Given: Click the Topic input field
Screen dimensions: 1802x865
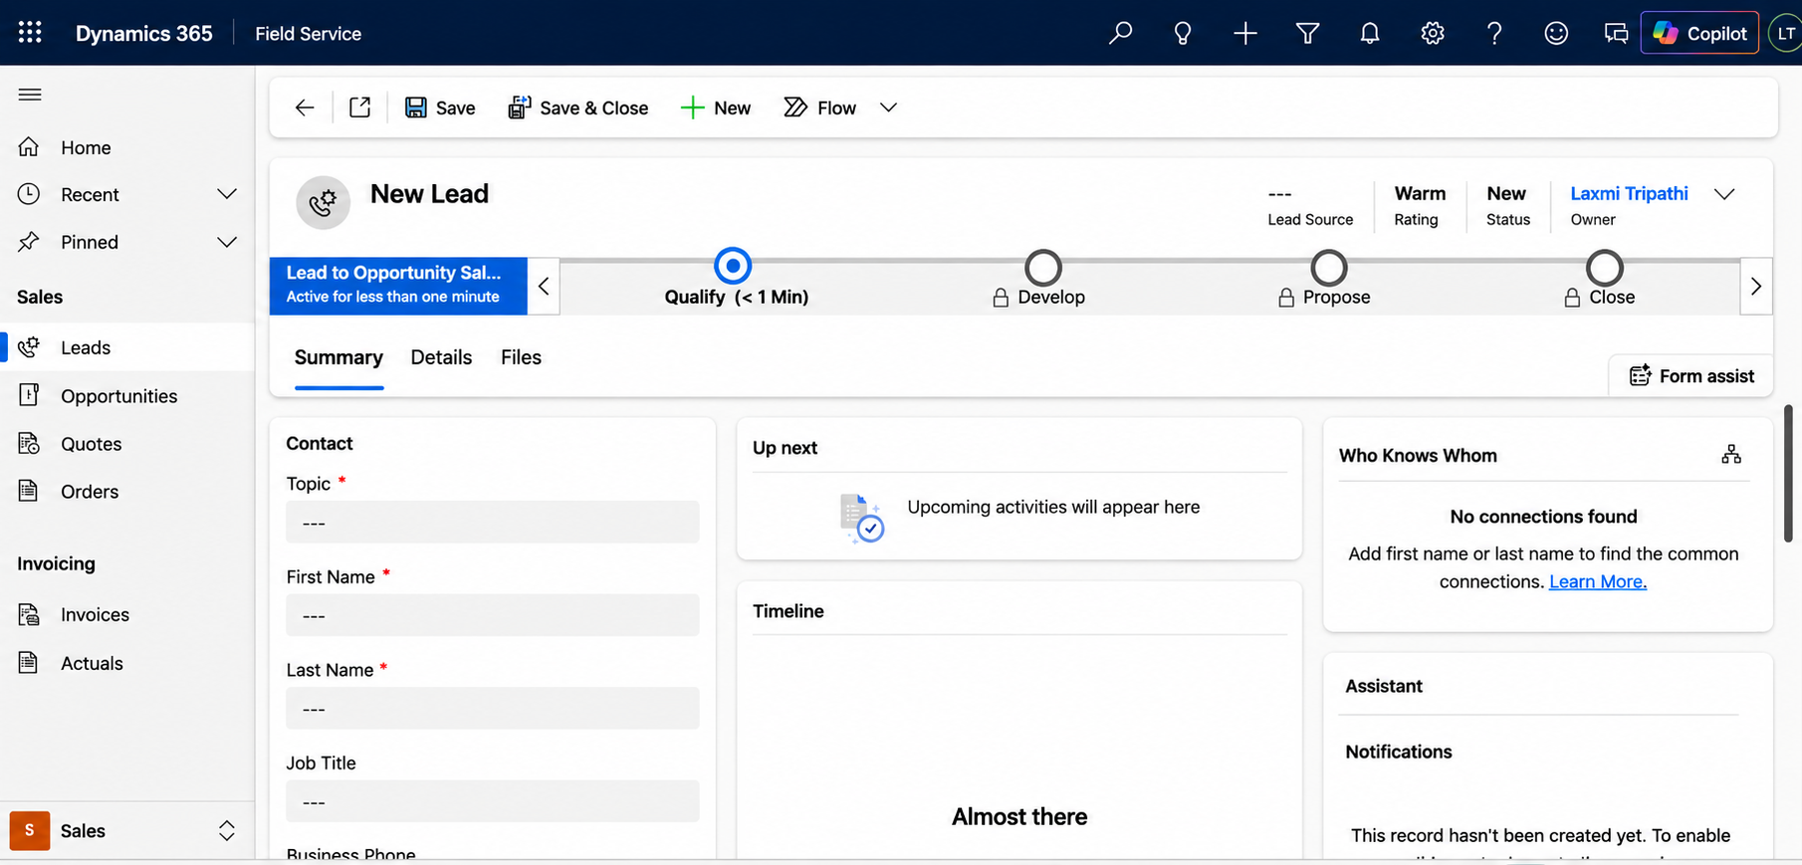Looking at the screenshot, I should 493,523.
